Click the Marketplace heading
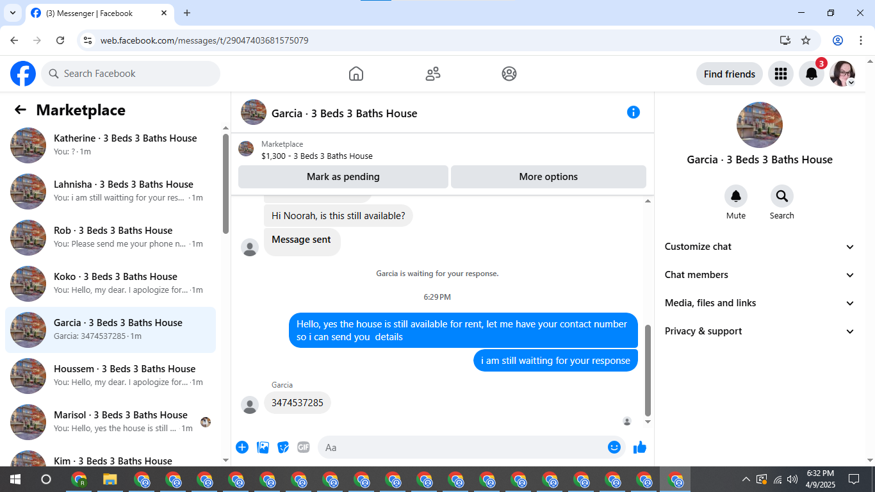The width and height of the screenshot is (875, 492). (x=81, y=110)
